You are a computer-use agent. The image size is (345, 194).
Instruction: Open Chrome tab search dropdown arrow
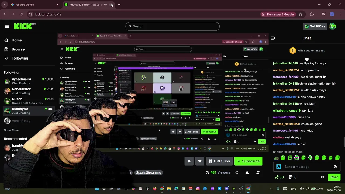point(5,5)
